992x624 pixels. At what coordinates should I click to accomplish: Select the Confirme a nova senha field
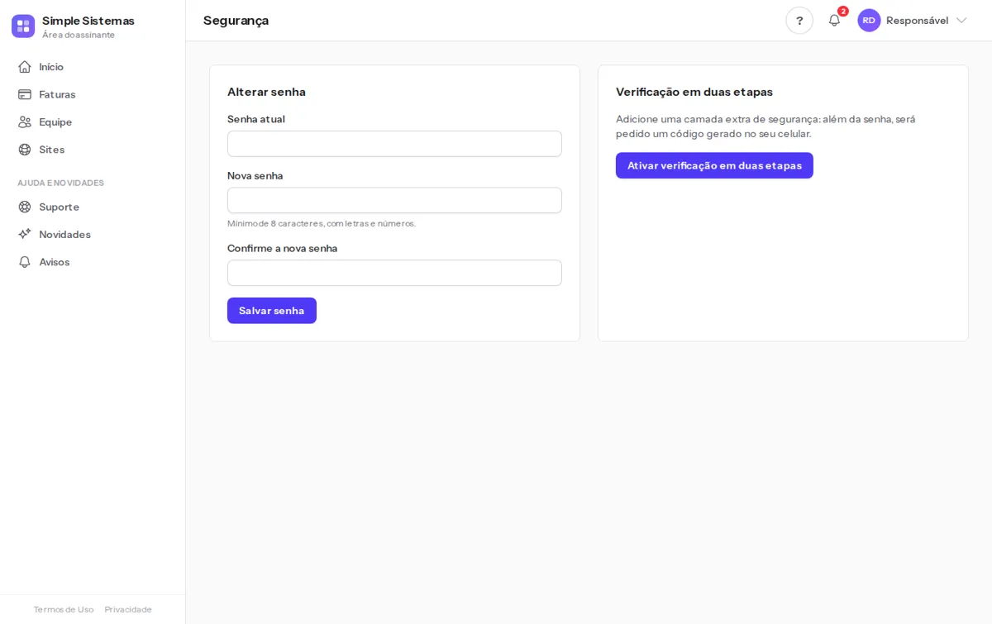click(394, 273)
